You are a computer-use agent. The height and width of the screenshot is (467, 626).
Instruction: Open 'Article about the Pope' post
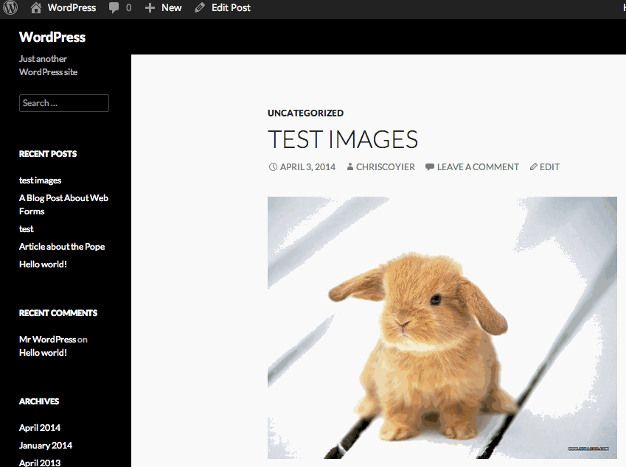tap(62, 247)
